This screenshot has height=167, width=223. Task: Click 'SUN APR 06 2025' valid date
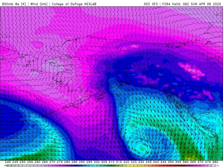coord(206,4)
